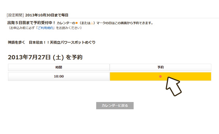Click the 2013年10月30日まで毎日 text
Viewport: 219px width, 134px height.
point(47,15)
